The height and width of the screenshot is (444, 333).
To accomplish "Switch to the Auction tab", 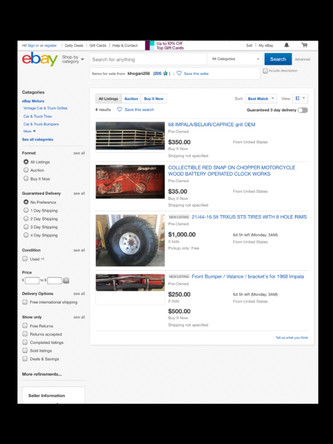I will pos(131,98).
